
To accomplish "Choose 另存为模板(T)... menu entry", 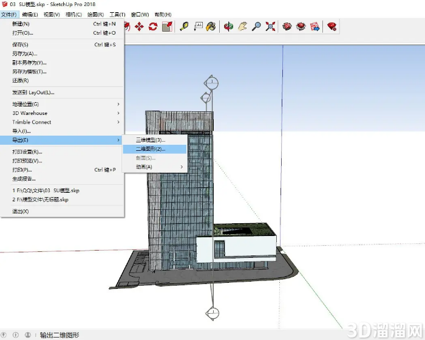I will click(62, 71).
